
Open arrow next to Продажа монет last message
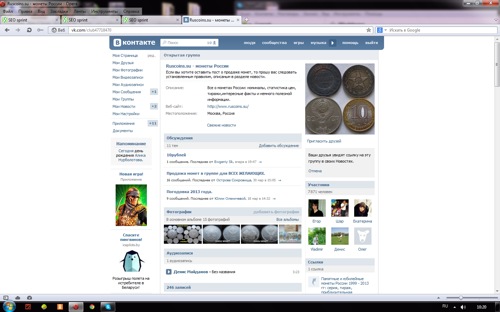pos(280,180)
